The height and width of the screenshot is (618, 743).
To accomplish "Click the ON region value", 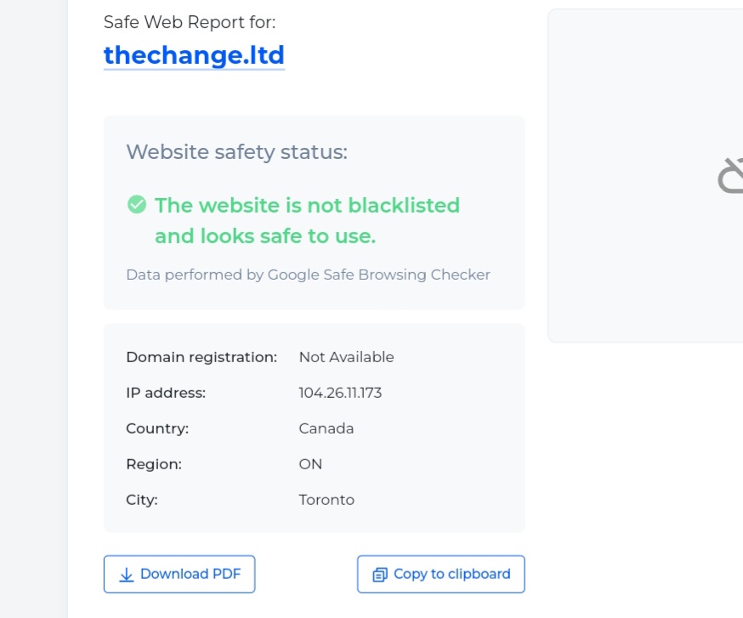I will click(x=310, y=464).
